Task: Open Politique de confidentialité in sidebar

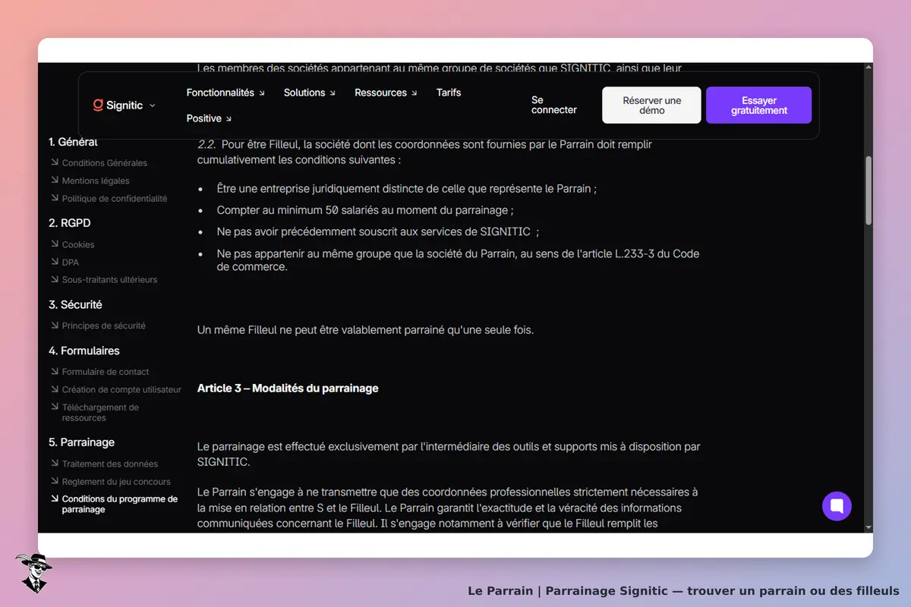Action: click(x=115, y=198)
